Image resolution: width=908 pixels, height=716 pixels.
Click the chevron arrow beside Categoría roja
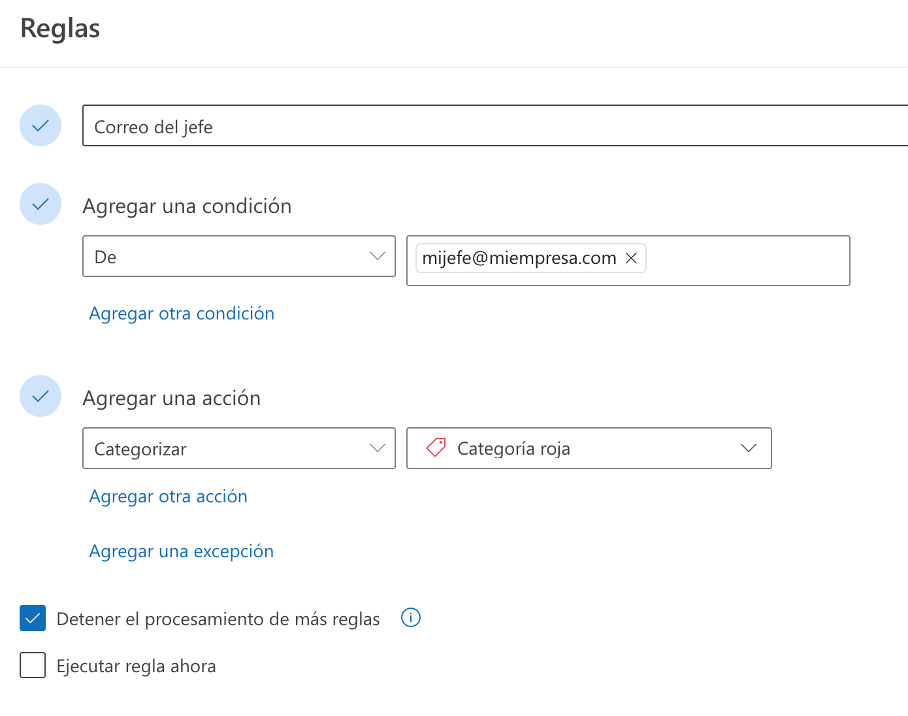tap(749, 448)
